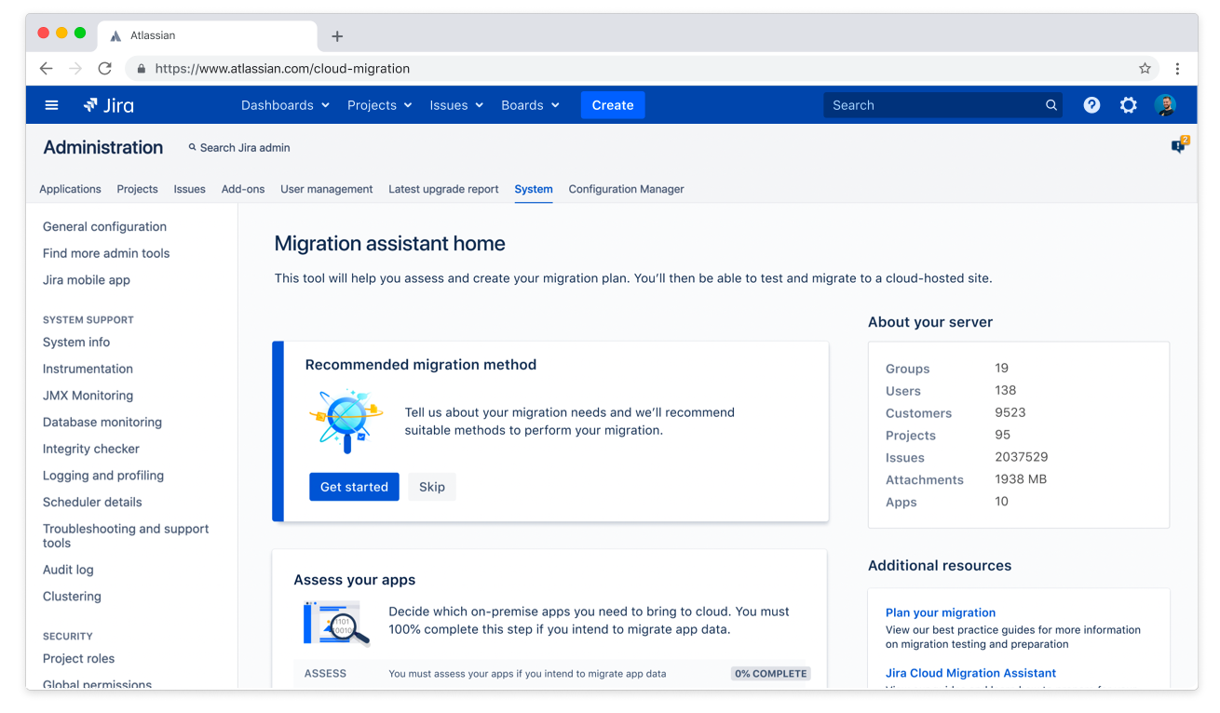Open the browser three-dot menu

pos(1177,69)
